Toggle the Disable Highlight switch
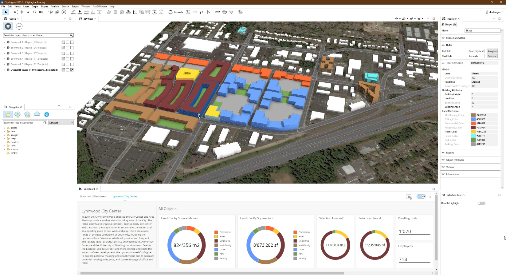Viewport: 506px width, 277px height. point(481,203)
